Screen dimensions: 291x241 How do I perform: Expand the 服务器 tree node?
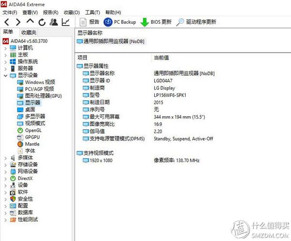tap(5, 69)
